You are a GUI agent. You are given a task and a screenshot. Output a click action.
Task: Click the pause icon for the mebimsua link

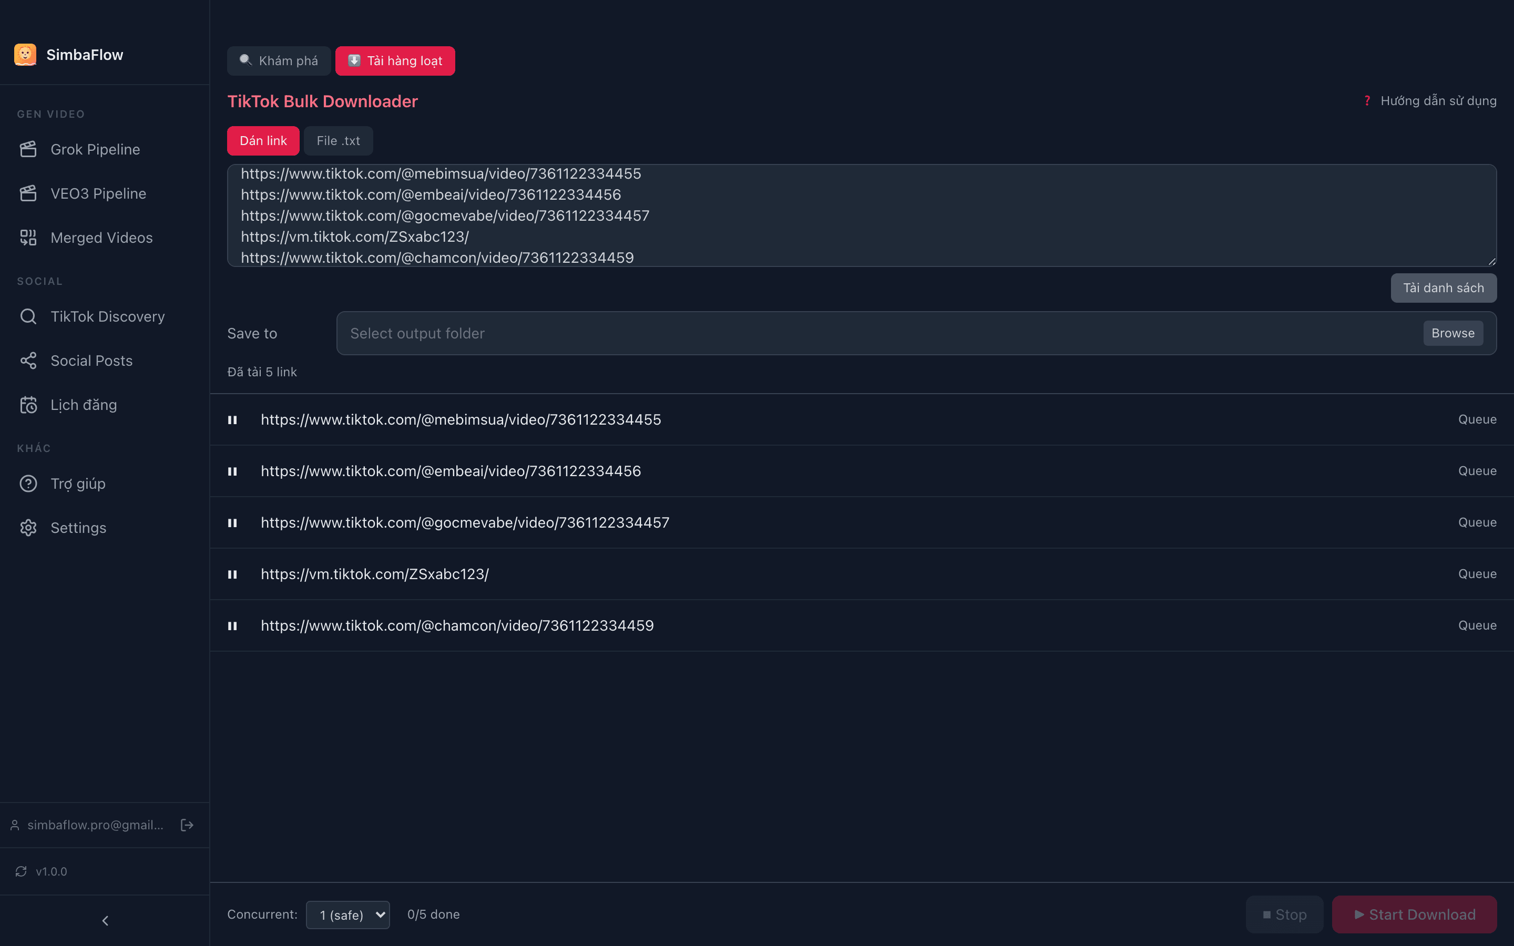click(x=232, y=420)
